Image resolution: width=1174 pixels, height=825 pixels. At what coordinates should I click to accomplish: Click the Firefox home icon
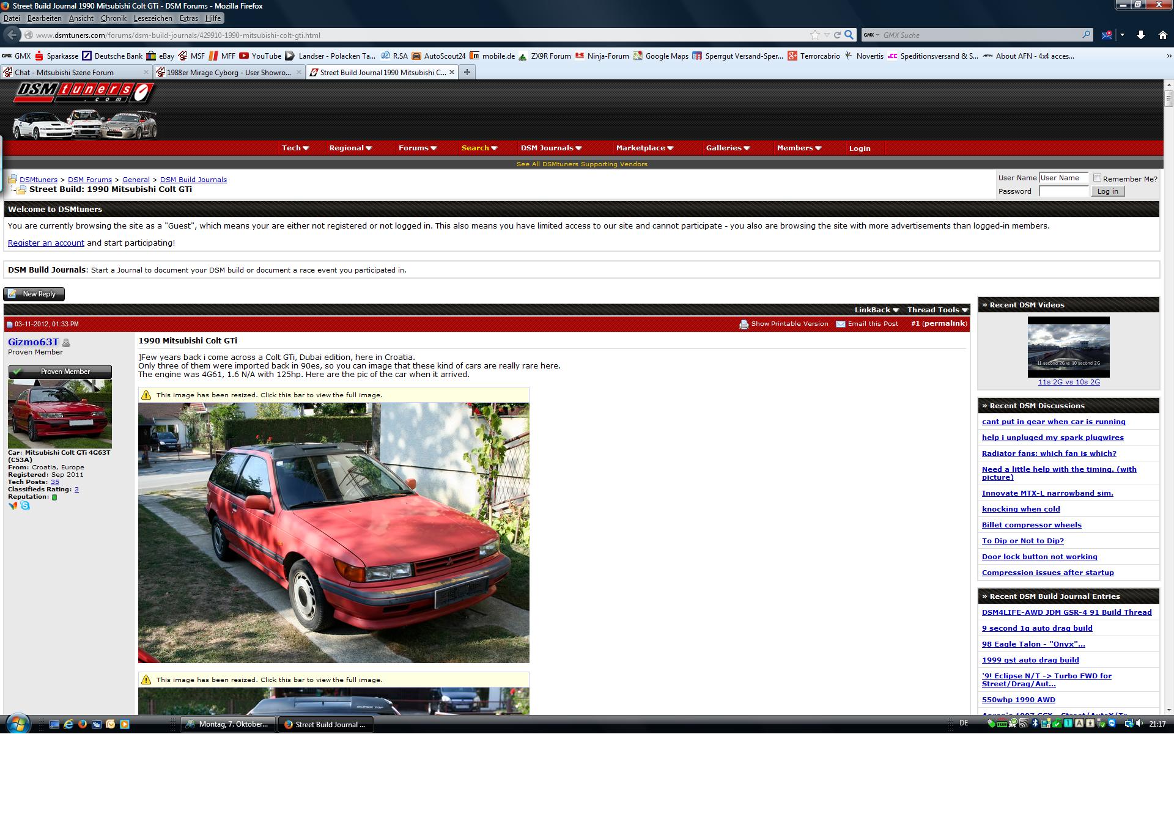pos(1162,35)
